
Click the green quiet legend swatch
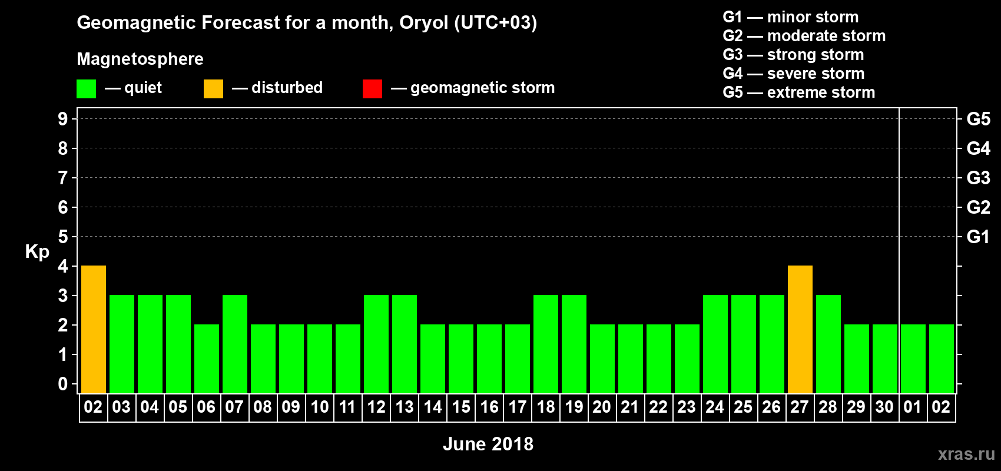pyautogui.click(x=87, y=89)
